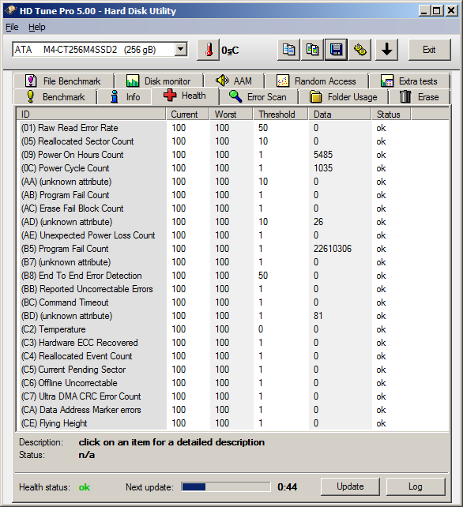Sort by the Current column header

tap(188, 115)
